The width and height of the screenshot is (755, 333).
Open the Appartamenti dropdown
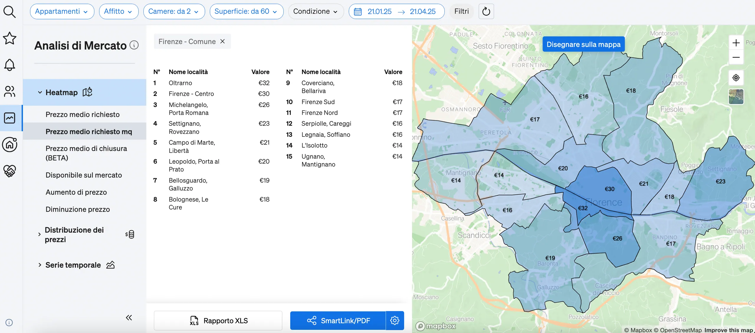pyautogui.click(x=62, y=11)
